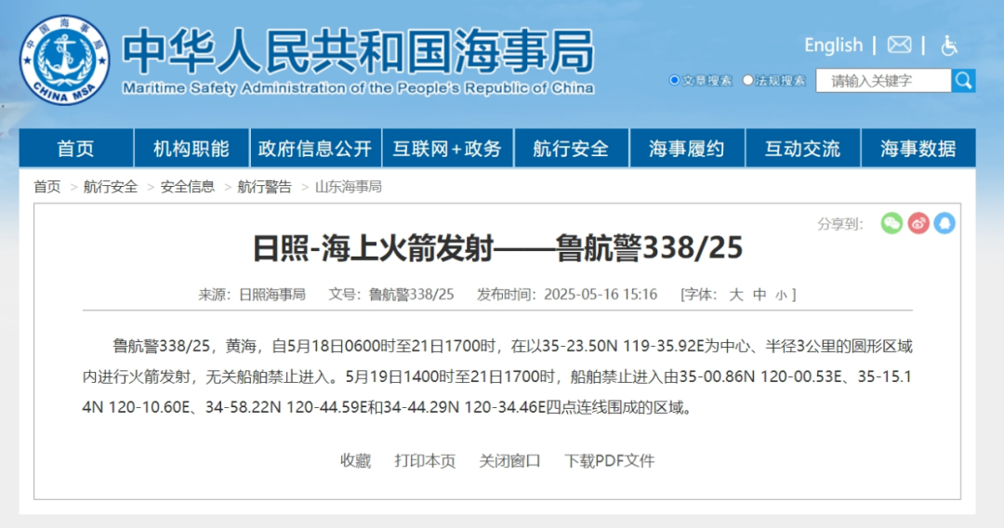The height and width of the screenshot is (528, 1004).
Task: Open the 互动交流 navigation tab
Action: click(x=803, y=149)
